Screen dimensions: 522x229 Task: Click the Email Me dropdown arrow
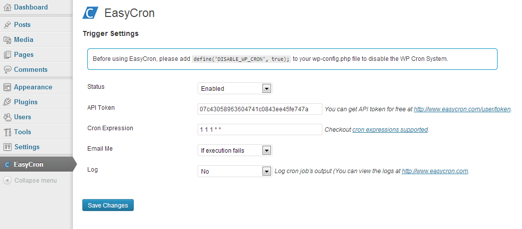266,151
